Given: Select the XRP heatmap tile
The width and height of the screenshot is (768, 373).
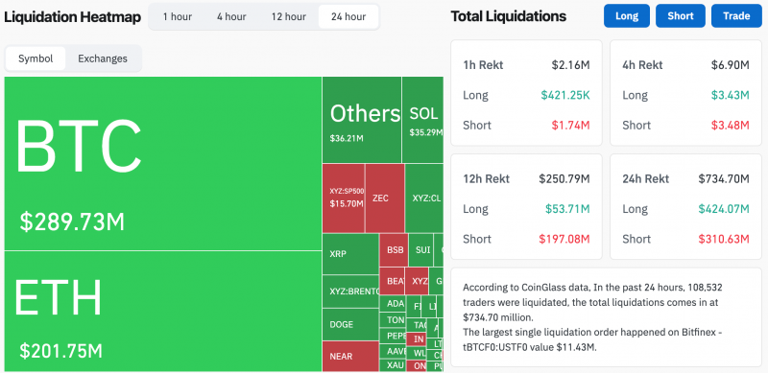Looking at the screenshot, I should coord(350,254).
